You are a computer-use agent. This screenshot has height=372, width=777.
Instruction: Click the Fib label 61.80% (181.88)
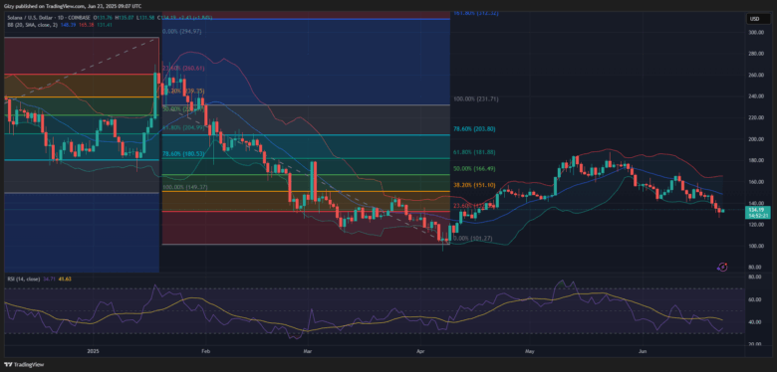474,152
